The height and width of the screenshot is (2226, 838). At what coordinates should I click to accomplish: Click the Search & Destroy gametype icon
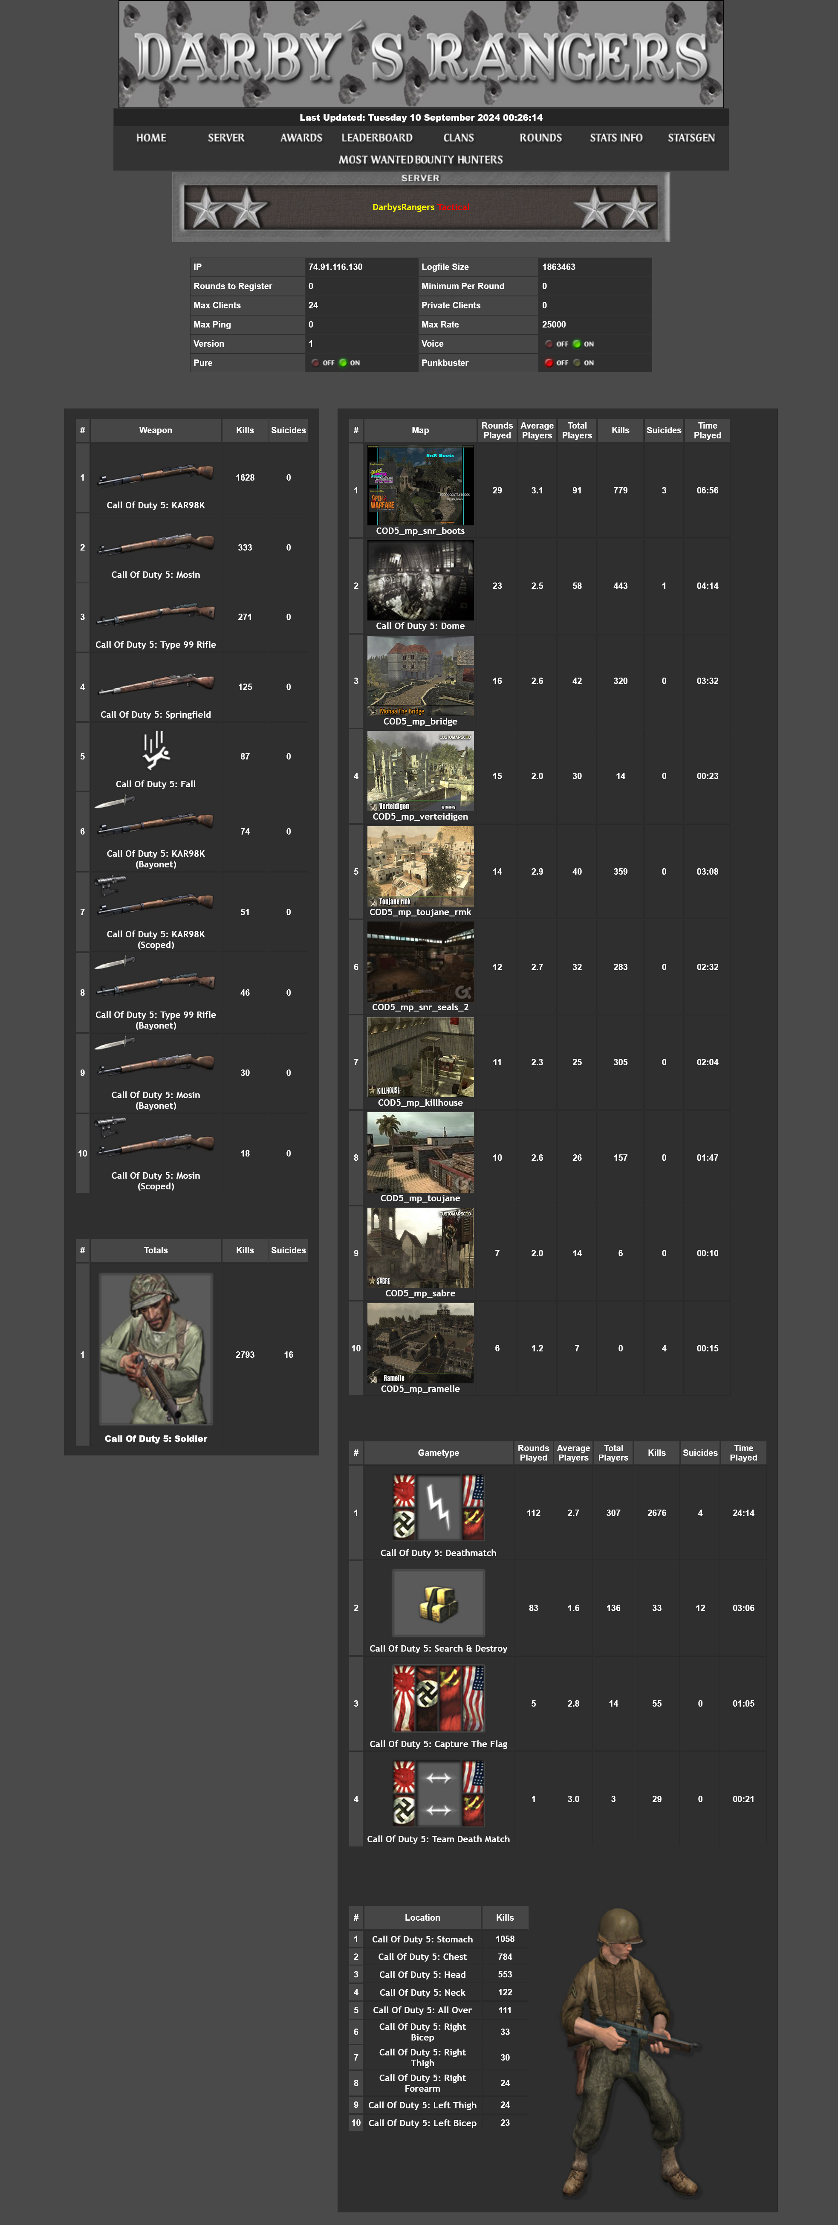[439, 1603]
